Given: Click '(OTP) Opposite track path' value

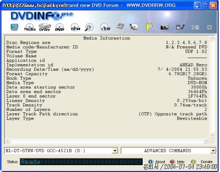Looking at the screenshot, I should (173, 114).
